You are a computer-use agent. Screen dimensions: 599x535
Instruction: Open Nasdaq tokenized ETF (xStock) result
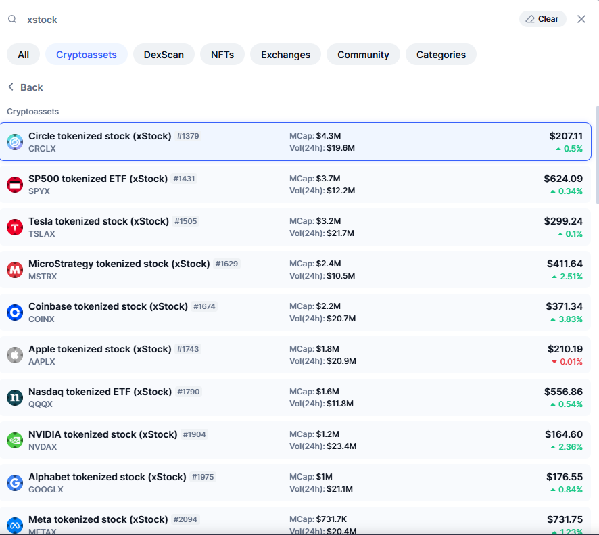click(295, 398)
